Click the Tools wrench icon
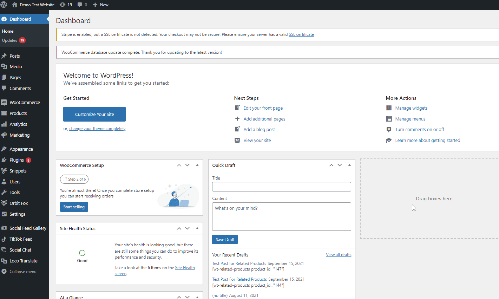The height and width of the screenshot is (299, 499). (x=4, y=192)
